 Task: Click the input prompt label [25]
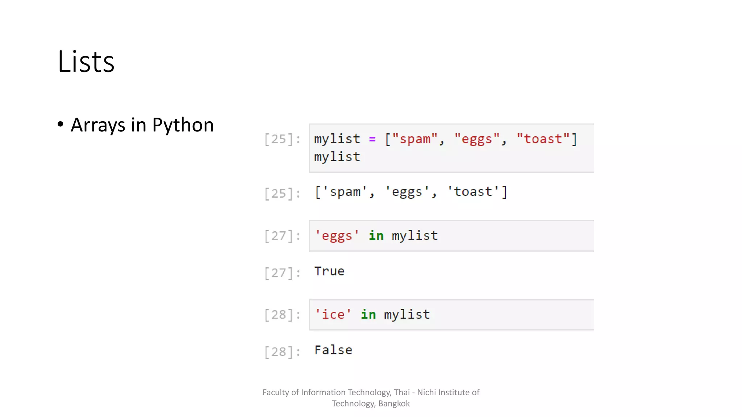(282, 139)
